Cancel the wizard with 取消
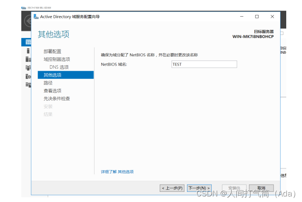302x202 pixels. point(262,188)
